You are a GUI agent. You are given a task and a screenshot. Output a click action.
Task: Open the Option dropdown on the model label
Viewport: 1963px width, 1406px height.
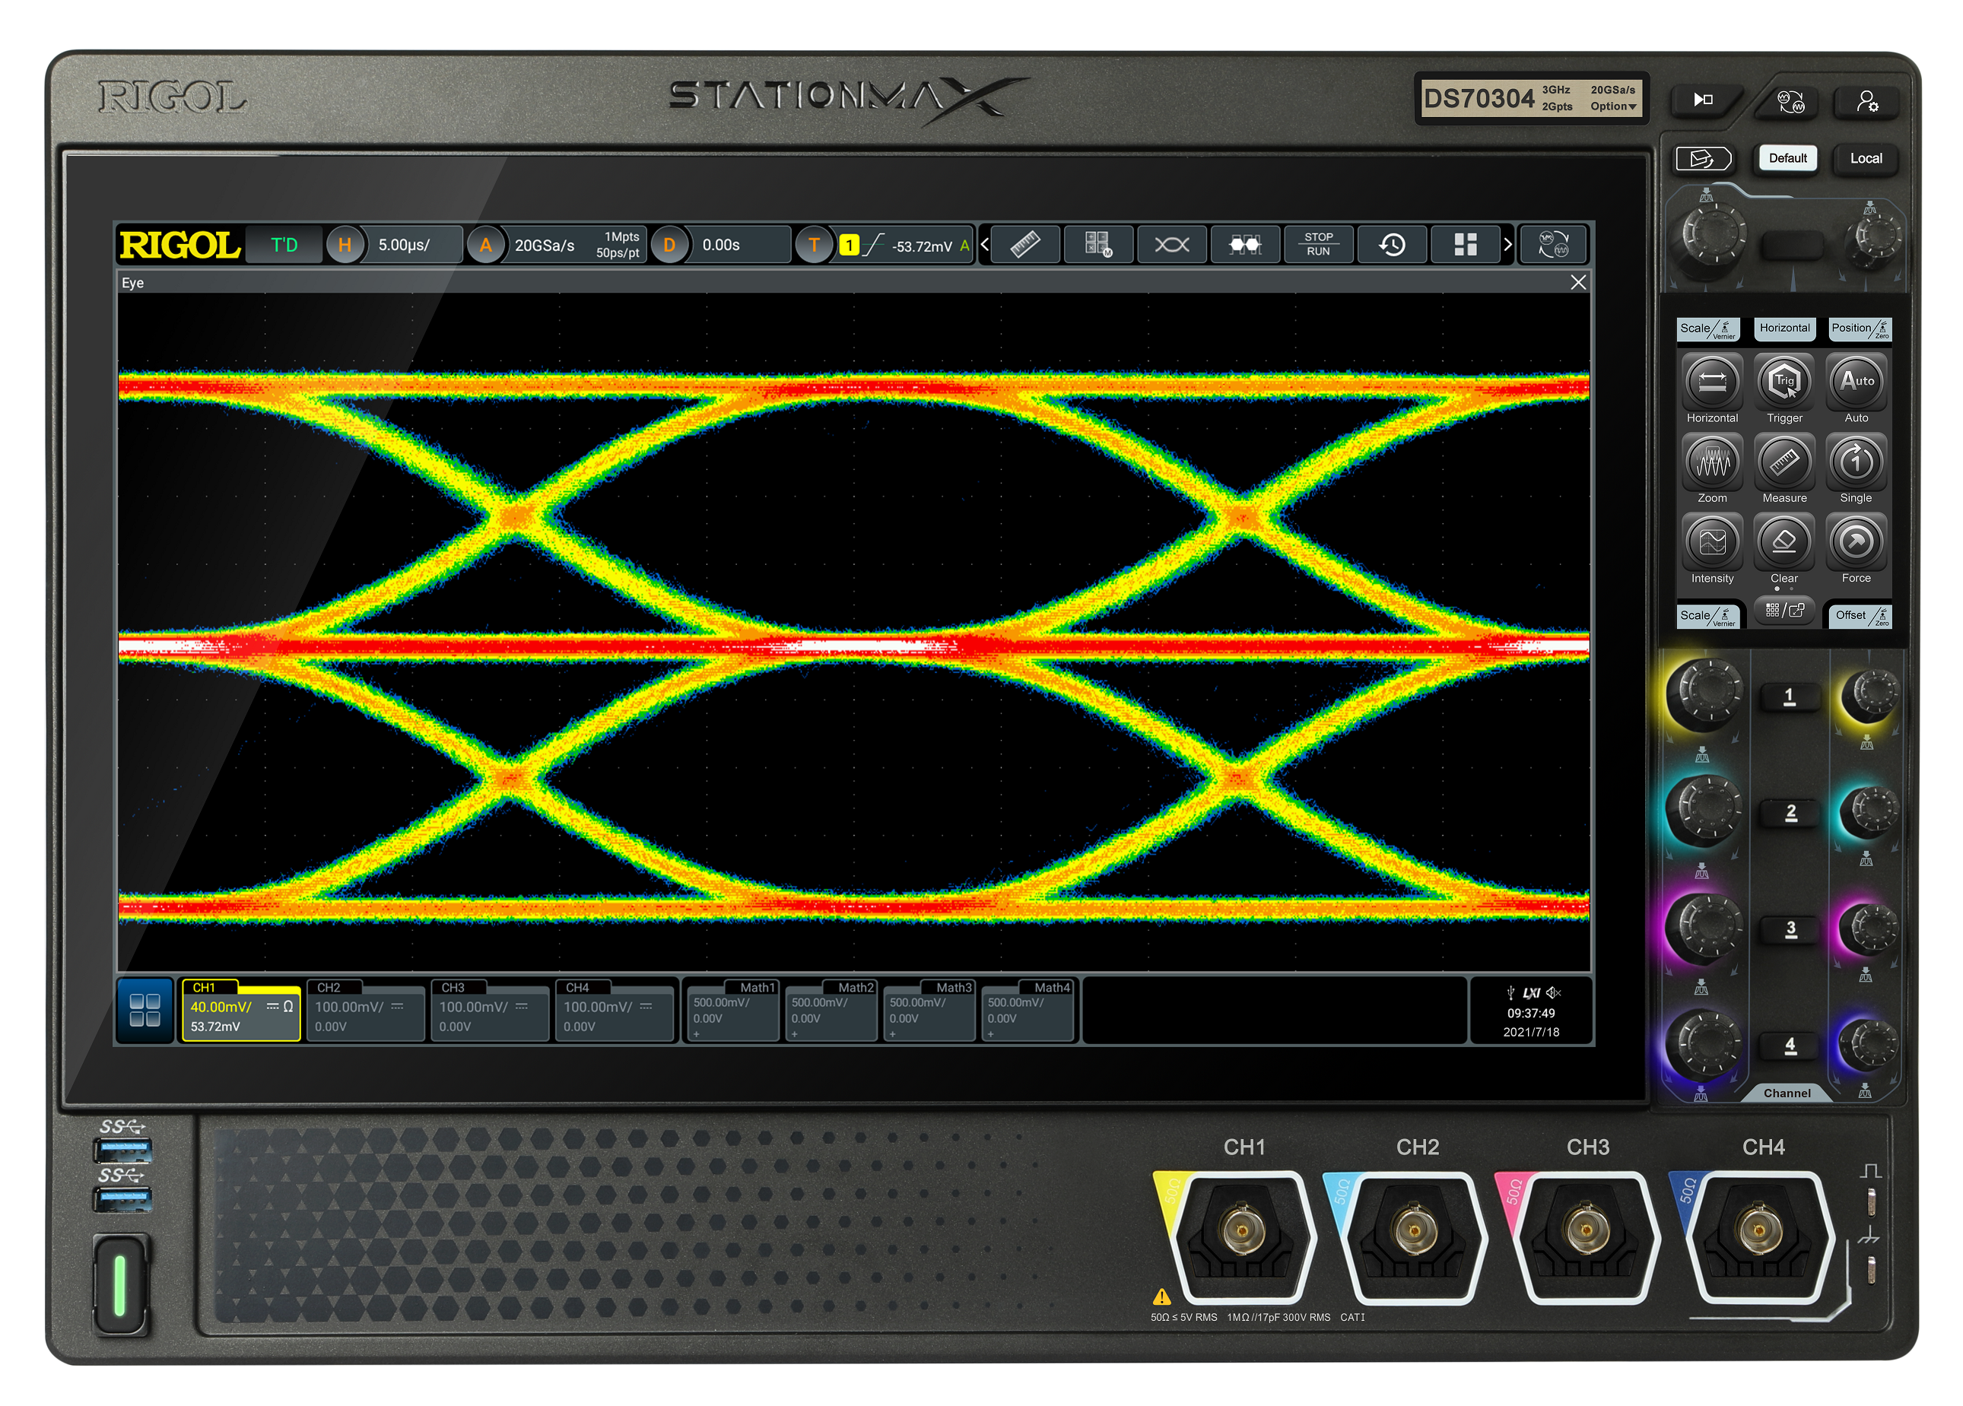coord(1612,106)
